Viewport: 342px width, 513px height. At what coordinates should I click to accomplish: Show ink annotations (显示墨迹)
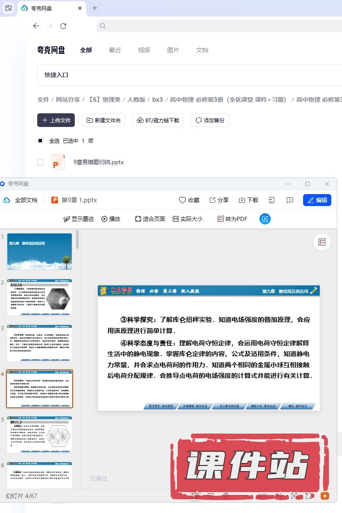79,219
